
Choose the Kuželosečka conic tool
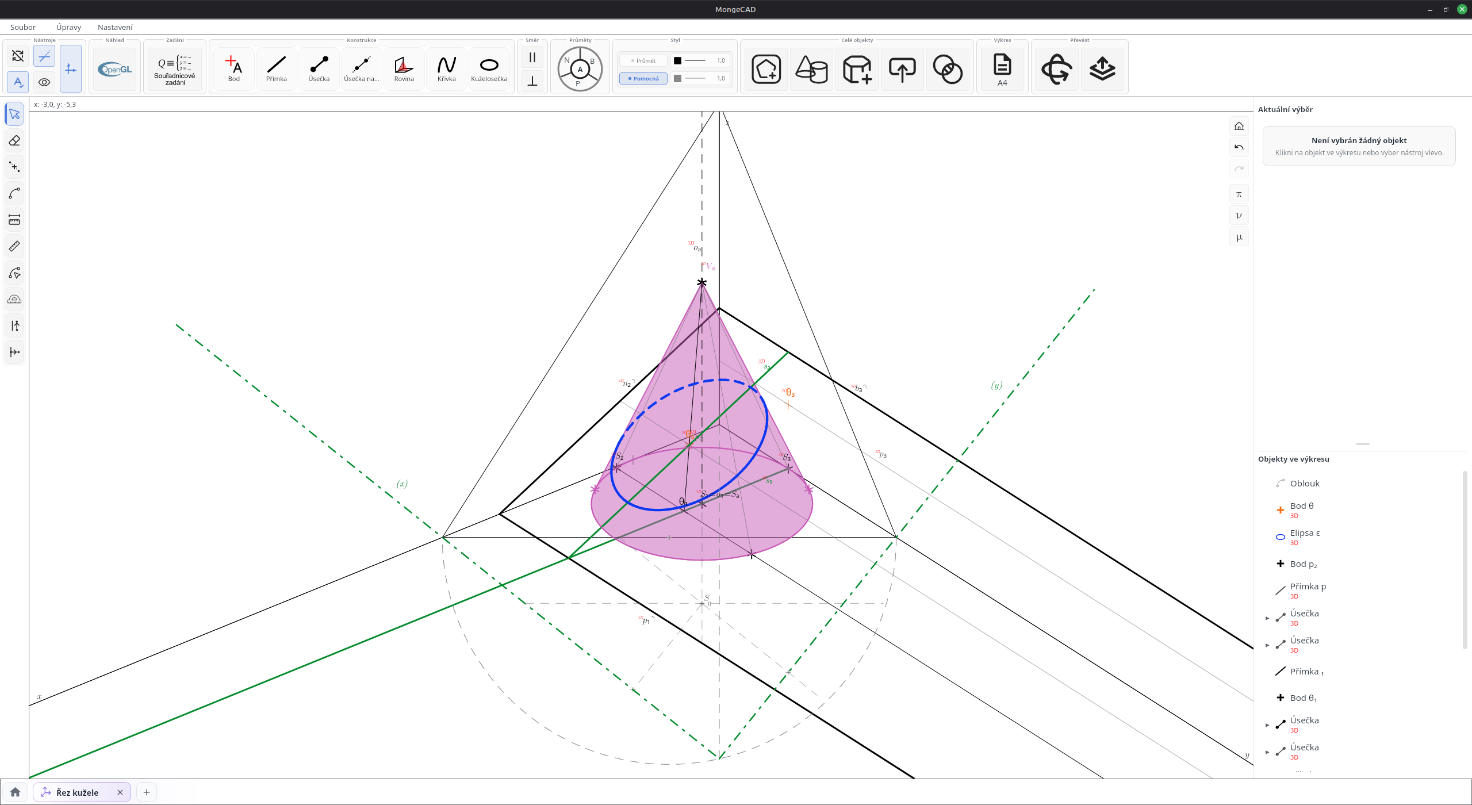(x=489, y=68)
